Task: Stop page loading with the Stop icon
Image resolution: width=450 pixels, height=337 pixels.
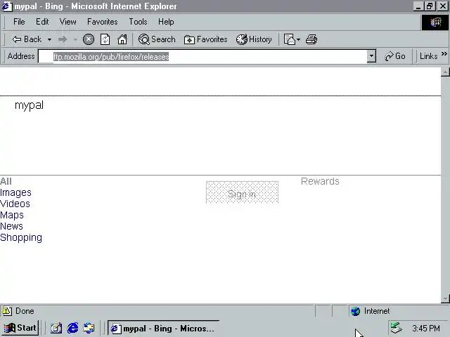Action: [89, 39]
